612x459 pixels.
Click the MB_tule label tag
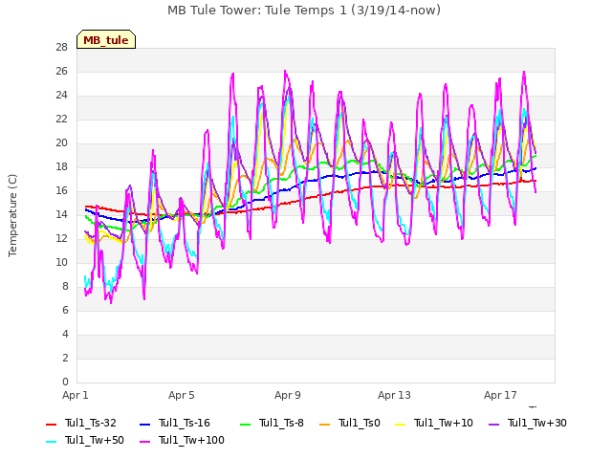pos(106,39)
